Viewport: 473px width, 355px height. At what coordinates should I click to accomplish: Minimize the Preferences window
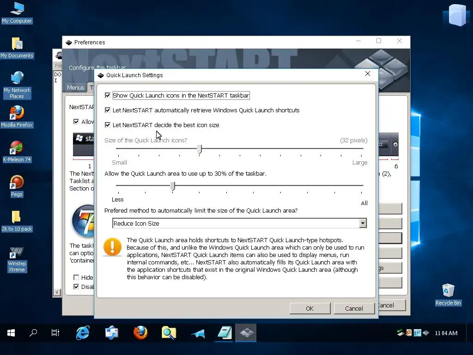358,41
